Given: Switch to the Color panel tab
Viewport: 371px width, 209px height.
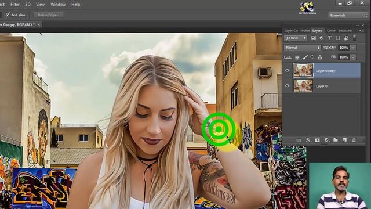Looking at the screenshot, I should (x=331, y=31).
